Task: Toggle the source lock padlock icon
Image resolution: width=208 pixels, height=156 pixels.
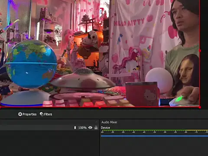Action: (96, 127)
